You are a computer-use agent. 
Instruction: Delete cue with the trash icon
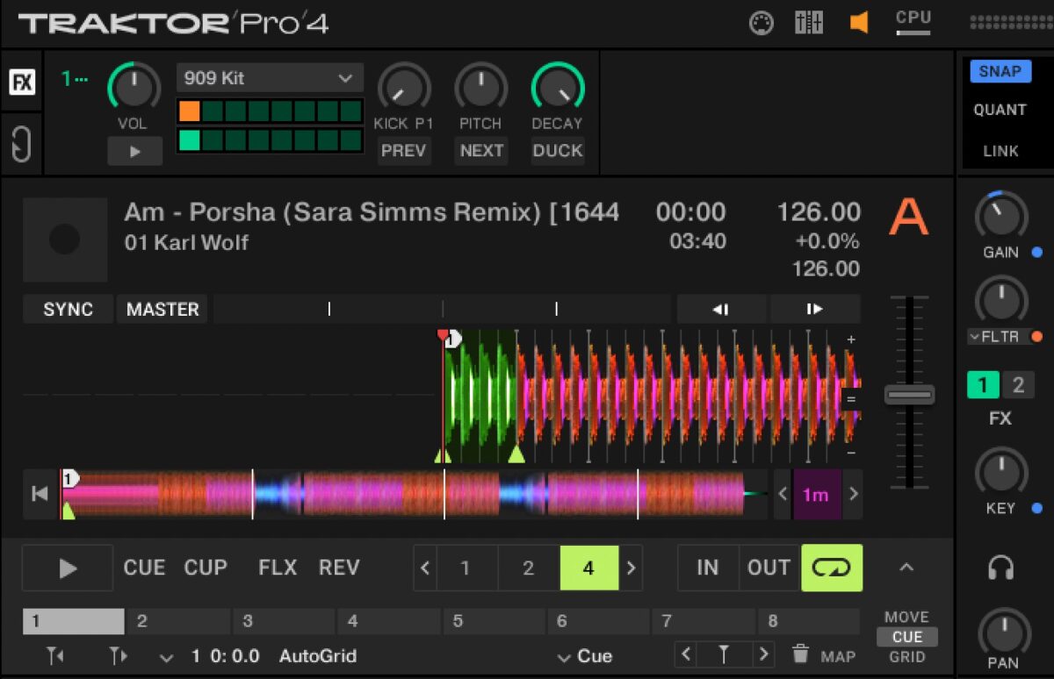(x=800, y=654)
